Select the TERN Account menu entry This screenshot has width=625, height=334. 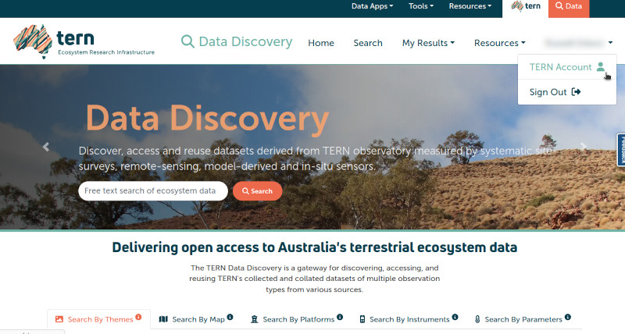click(x=567, y=67)
